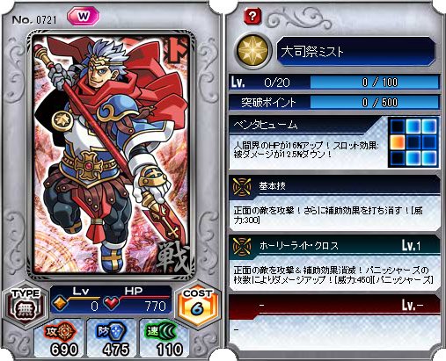Click the gold star attribute emblem
The height and width of the screenshot is (361, 446).
pyautogui.click(x=252, y=51)
